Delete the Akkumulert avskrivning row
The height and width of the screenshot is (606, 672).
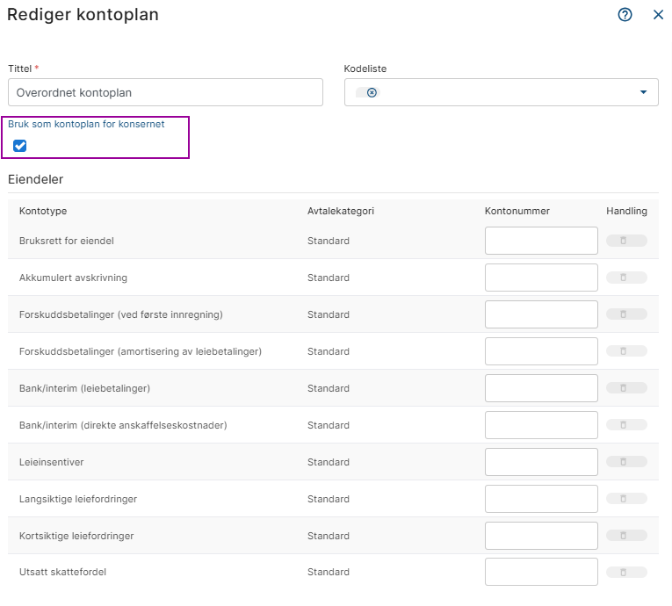pyautogui.click(x=625, y=278)
